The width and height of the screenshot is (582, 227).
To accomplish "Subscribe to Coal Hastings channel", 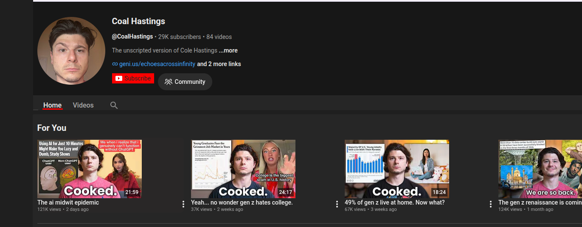I will [x=133, y=78].
